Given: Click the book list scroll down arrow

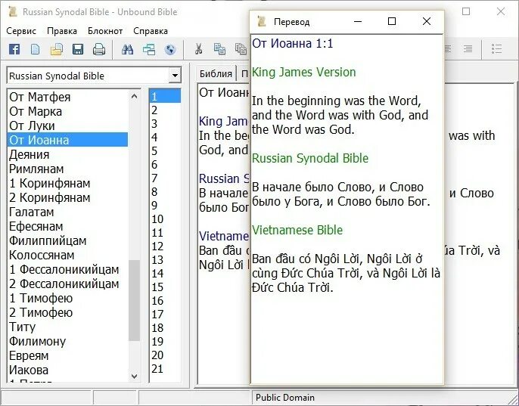Looking at the screenshot, I should tap(134, 376).
